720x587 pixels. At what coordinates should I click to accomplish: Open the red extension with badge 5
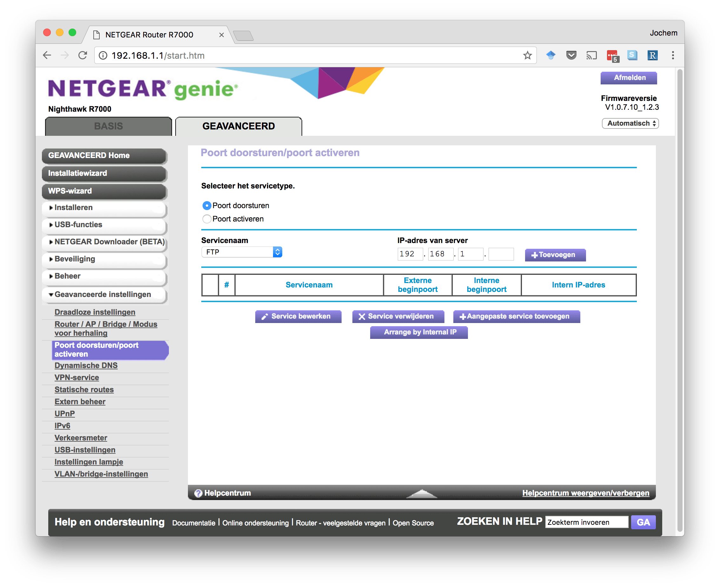(612, 56)
